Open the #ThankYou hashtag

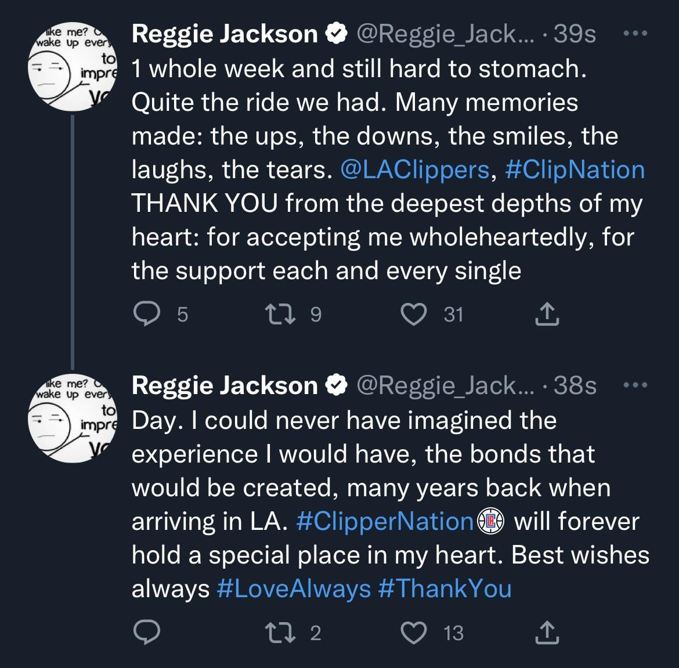click(445, 588)
